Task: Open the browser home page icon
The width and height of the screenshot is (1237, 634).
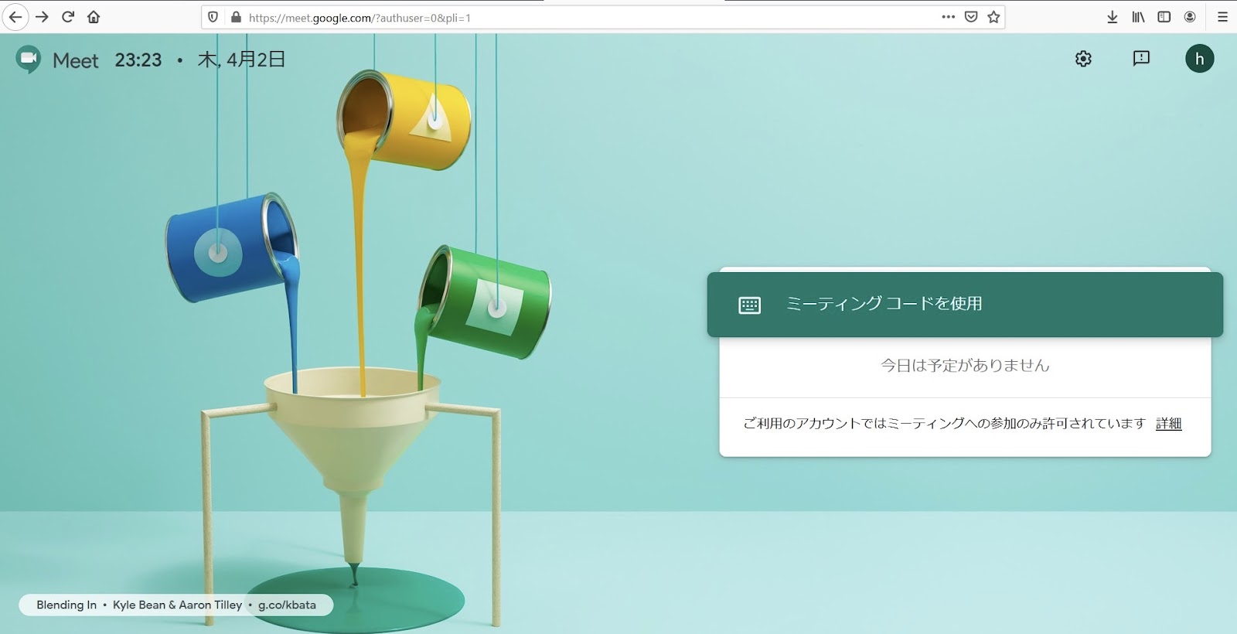Action: (x=94, y=17)
